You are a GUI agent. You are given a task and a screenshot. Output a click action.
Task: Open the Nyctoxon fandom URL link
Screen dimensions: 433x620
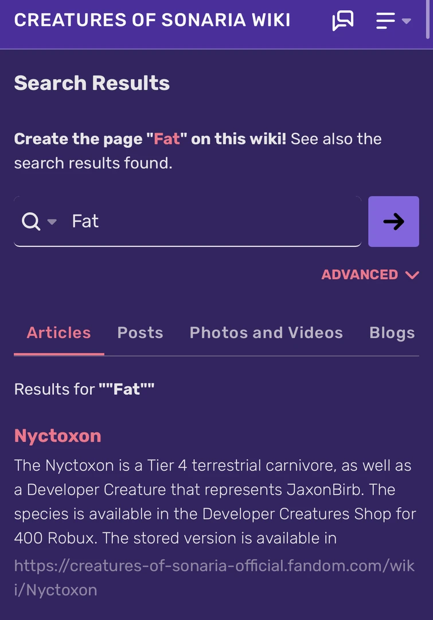[214, 578]
